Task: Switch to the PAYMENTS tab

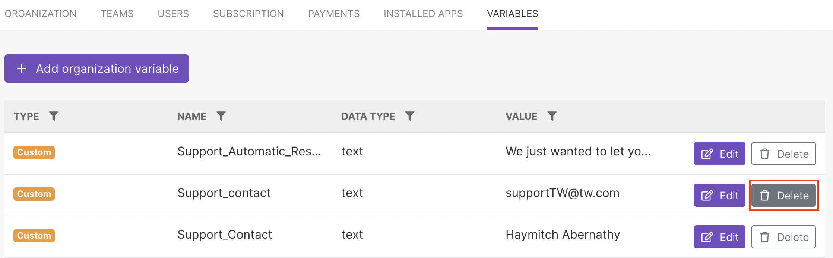Action: pyautogui.click(x=334, y=14)
